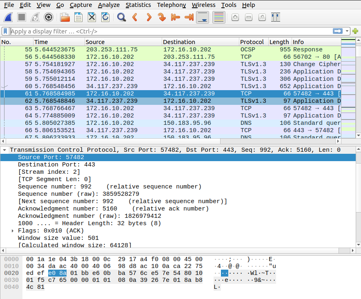Open the Go menu
Viewport: 361px width, 299px height.
pos(60,5)
